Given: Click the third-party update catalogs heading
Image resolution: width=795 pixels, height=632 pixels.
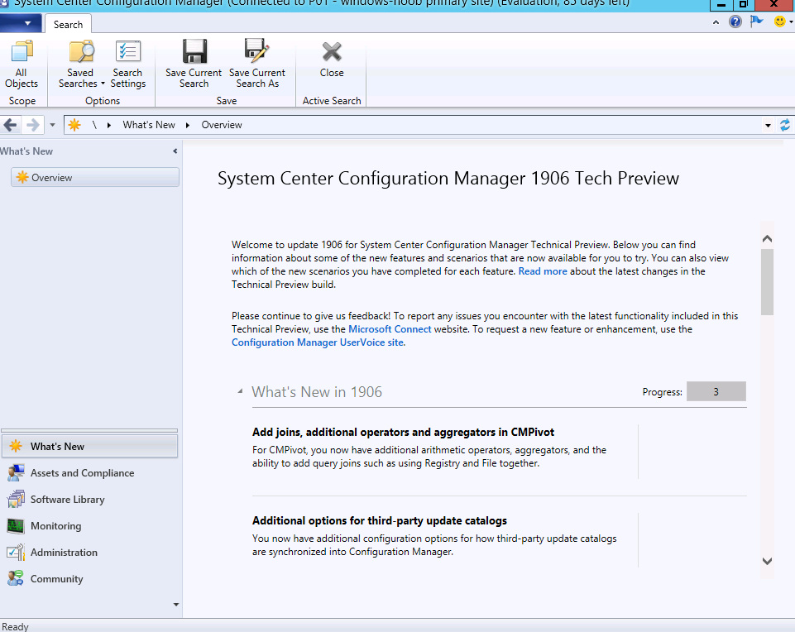Looking at the screenshot, I should [x=380, y=520].
